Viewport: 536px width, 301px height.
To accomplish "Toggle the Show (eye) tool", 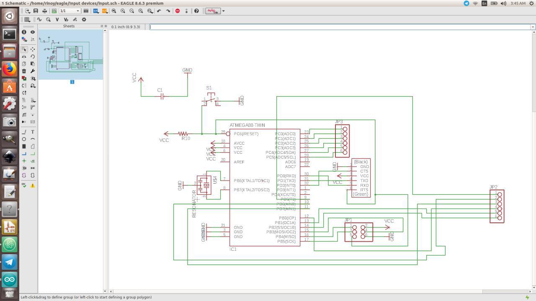I will (33, 32).
